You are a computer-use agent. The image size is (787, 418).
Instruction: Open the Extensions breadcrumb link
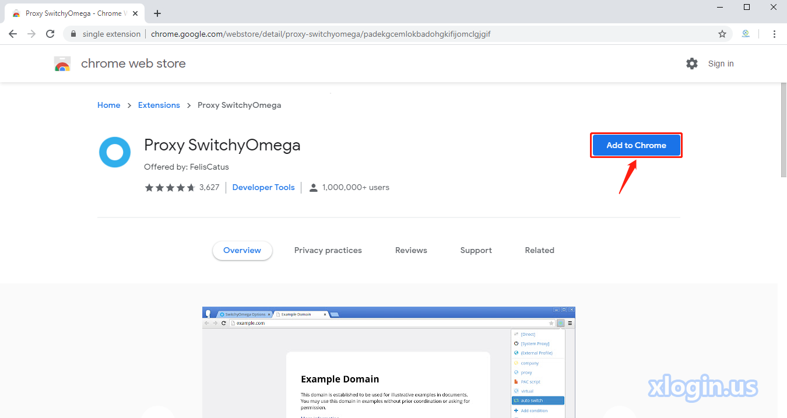point(159,105)
